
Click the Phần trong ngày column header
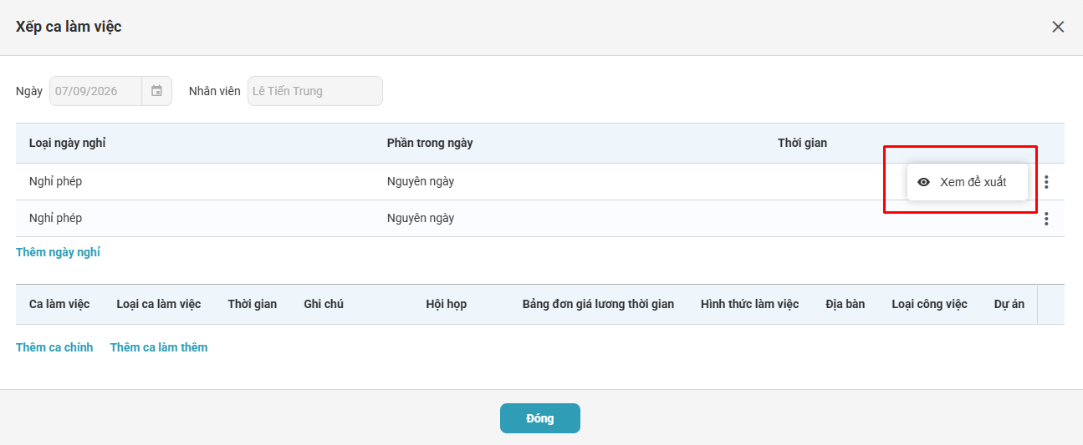tap(430, 143)
